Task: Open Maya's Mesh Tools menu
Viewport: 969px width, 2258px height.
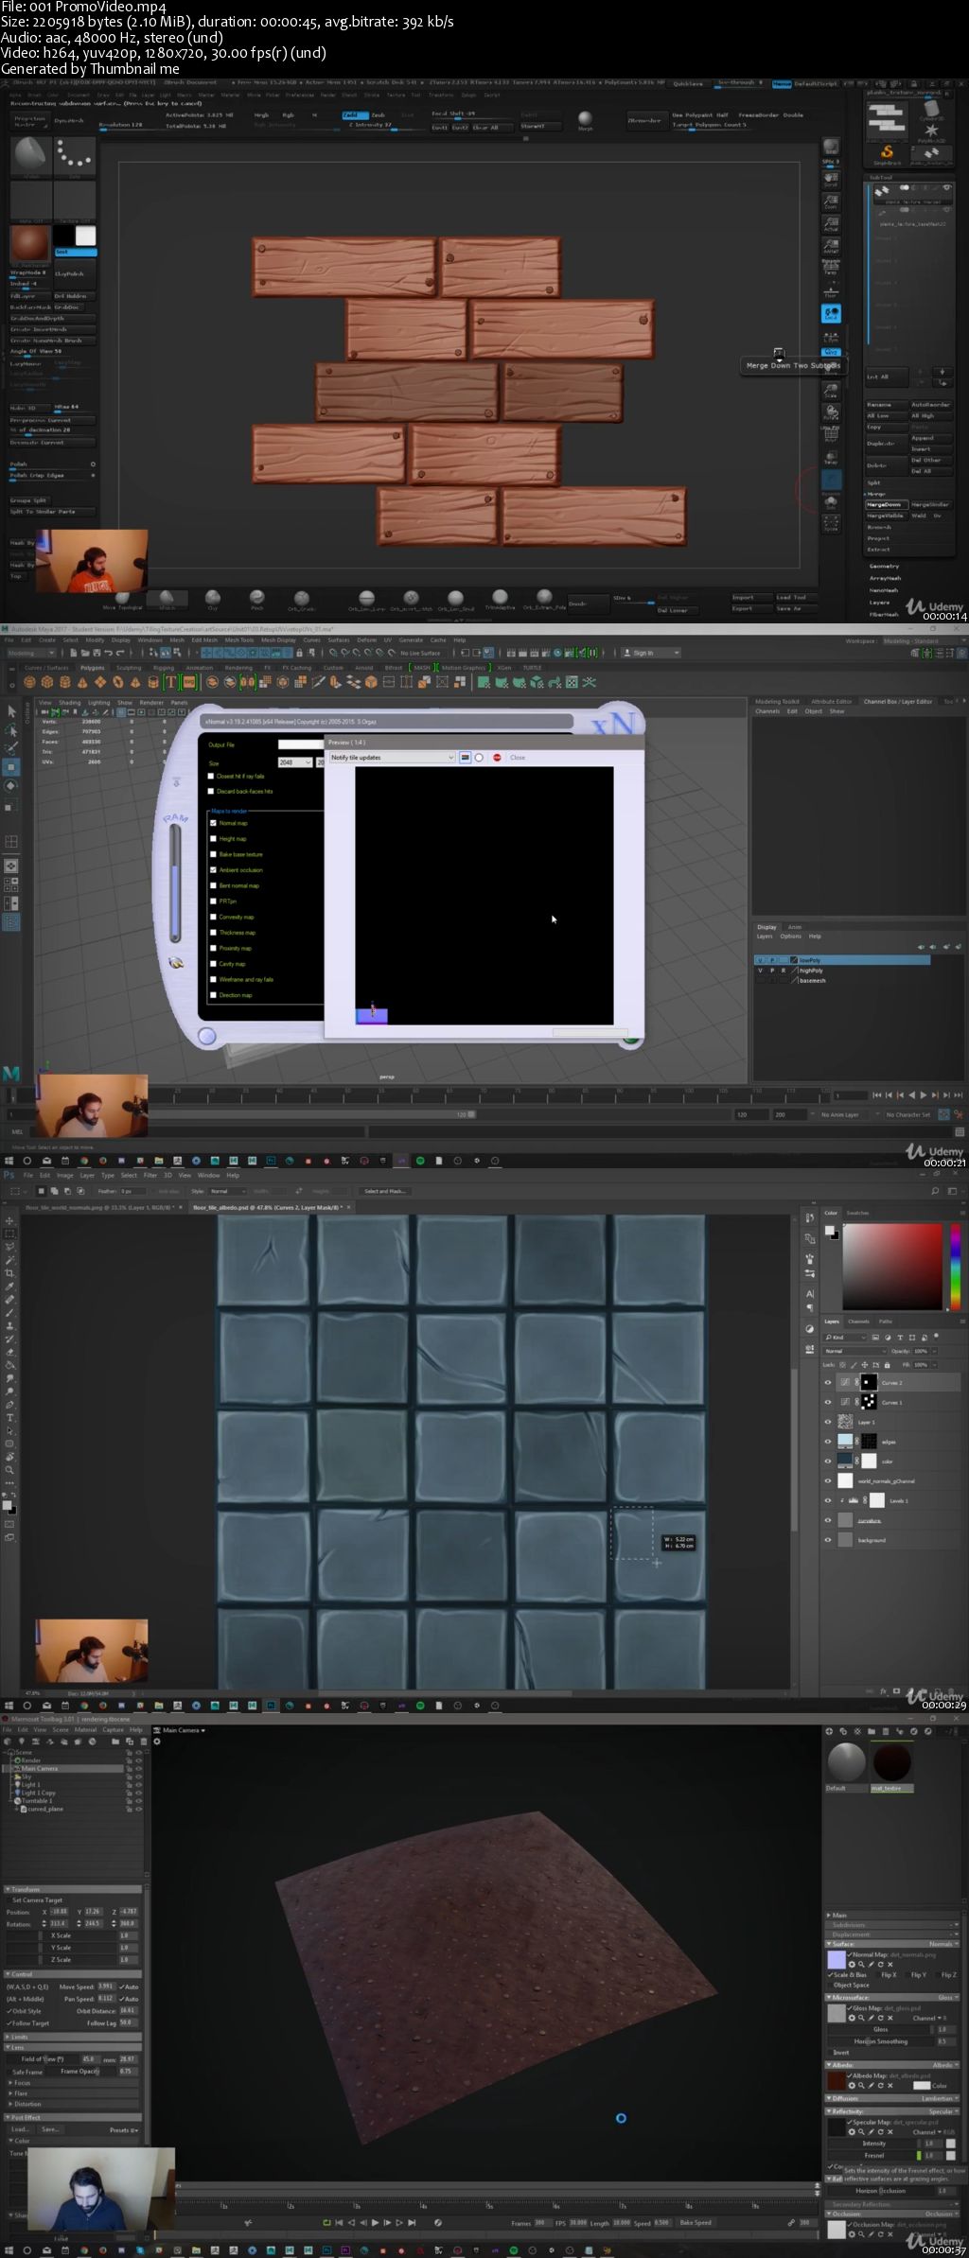Action: coord(240,640)
